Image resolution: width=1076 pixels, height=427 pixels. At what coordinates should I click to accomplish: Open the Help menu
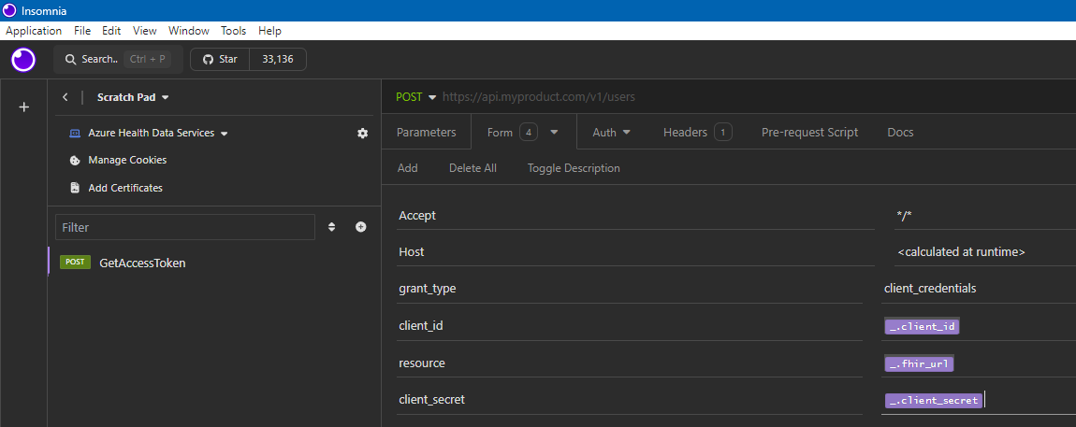click(269, 31)
